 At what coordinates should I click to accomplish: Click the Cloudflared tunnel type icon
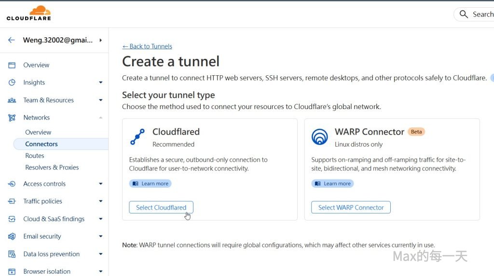[137, 137]
